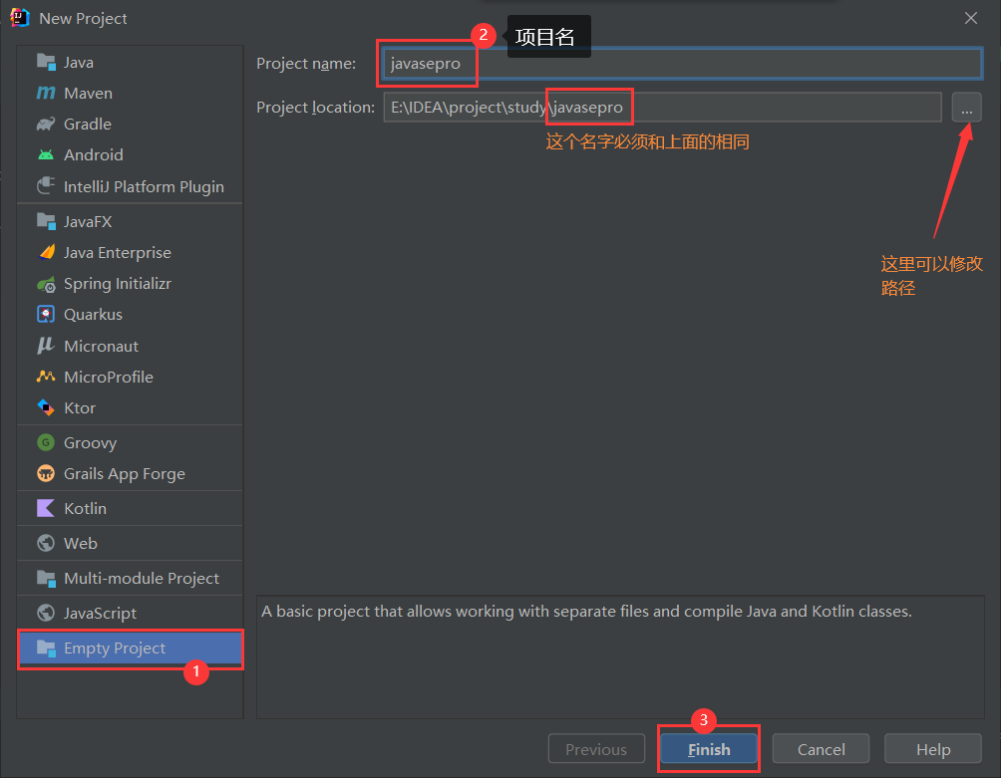Choose the JavaFX entry
This screenshot has height=778, width=1001.
pos(131,221)
